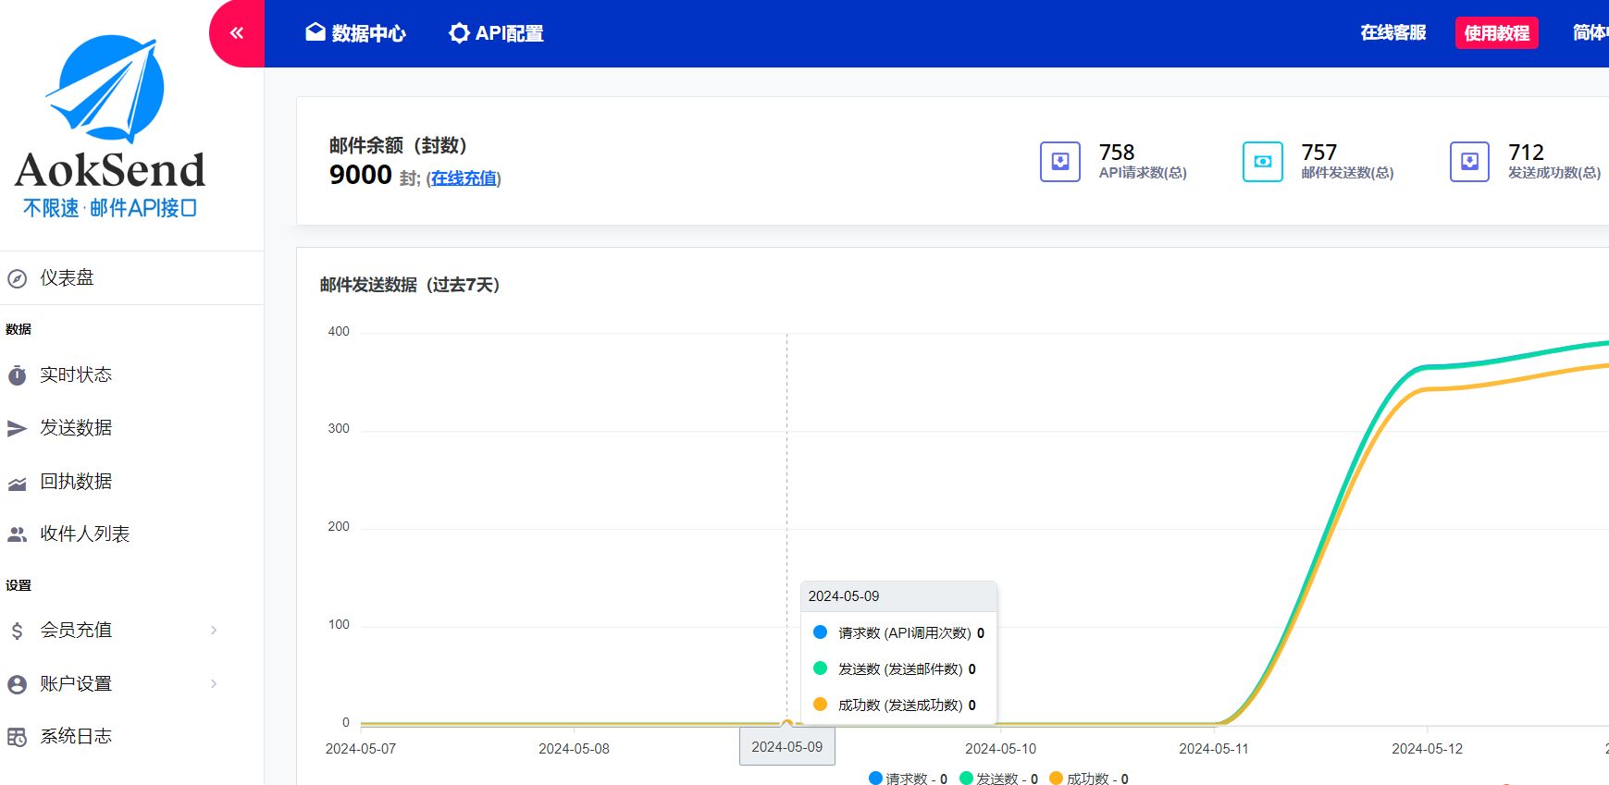The height and width of the screenshot is (785, 1609).
Task: Click tooltip row 成功数 (发送成功数)
Action: (895, 705)
